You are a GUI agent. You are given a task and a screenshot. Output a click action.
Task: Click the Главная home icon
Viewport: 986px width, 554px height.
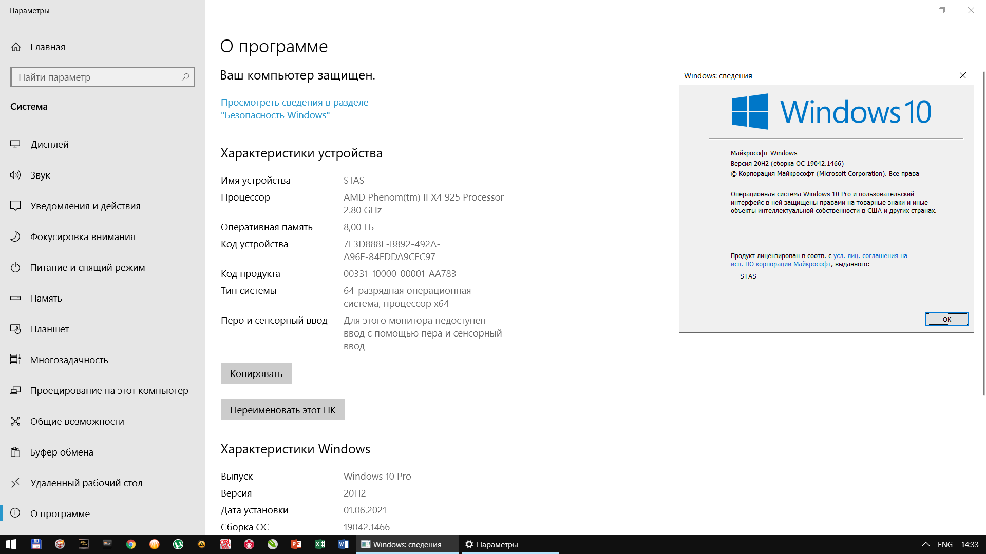[x=16, y=47]
